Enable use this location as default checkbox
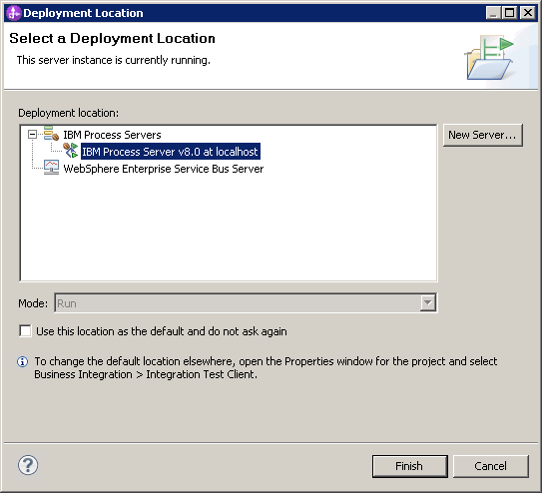Image resolution: width=542 pixels, height=493 pixels. (25, 330)
